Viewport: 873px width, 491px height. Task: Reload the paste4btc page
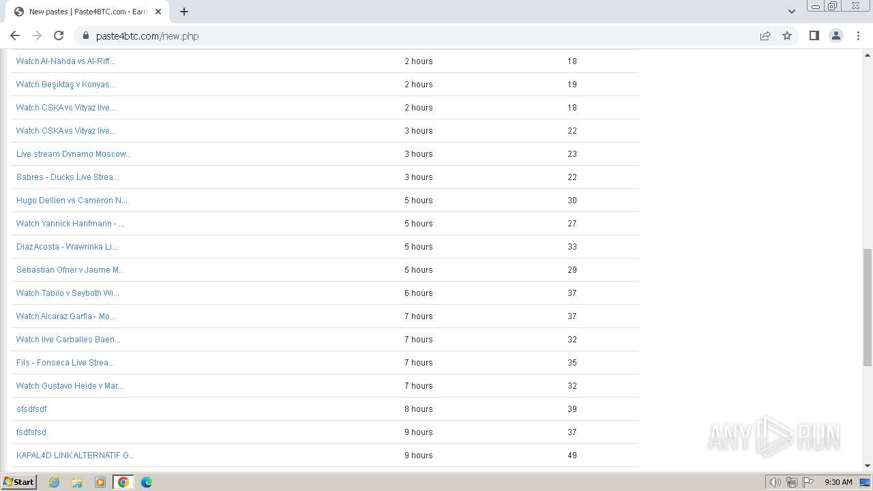(x=59, y=35)
